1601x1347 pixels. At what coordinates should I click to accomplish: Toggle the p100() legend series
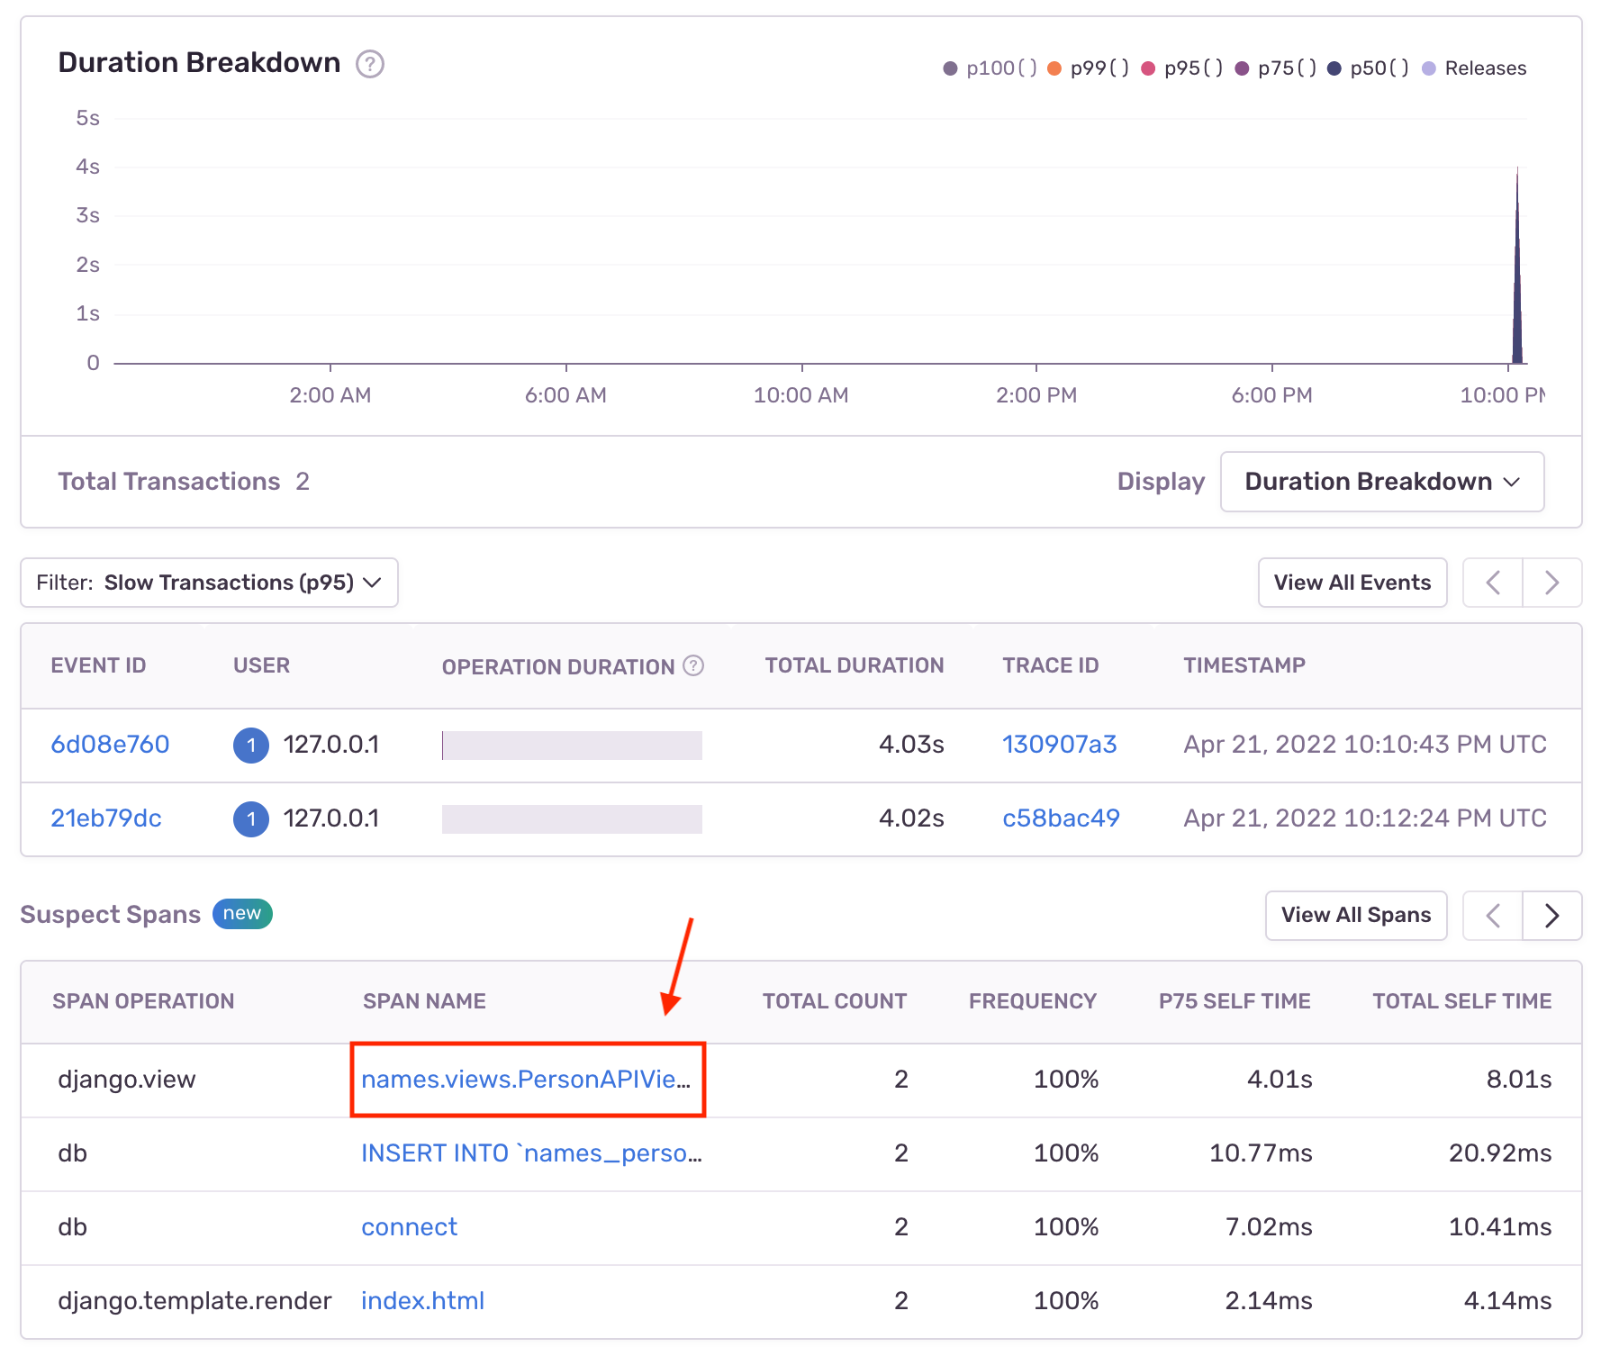[x=990, y=68]
